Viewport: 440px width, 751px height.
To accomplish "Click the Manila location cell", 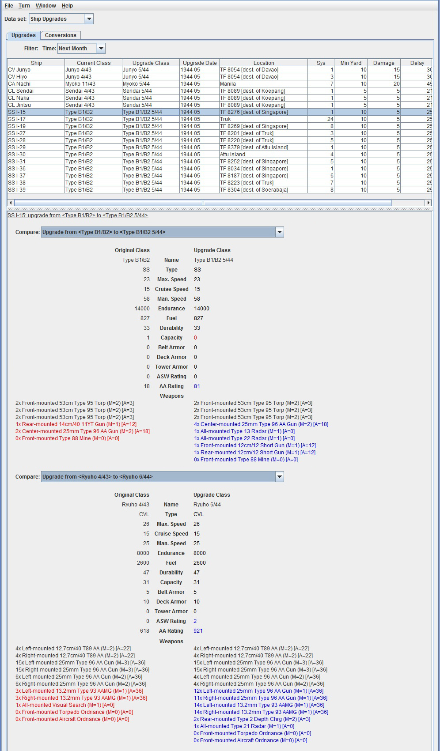I will click(x=264, y=84).
